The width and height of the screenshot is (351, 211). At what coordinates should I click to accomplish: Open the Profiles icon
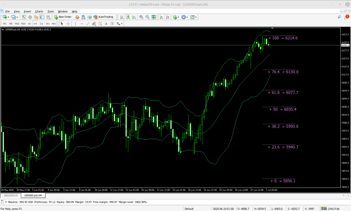pyautogui.click(x=13, y=17)
